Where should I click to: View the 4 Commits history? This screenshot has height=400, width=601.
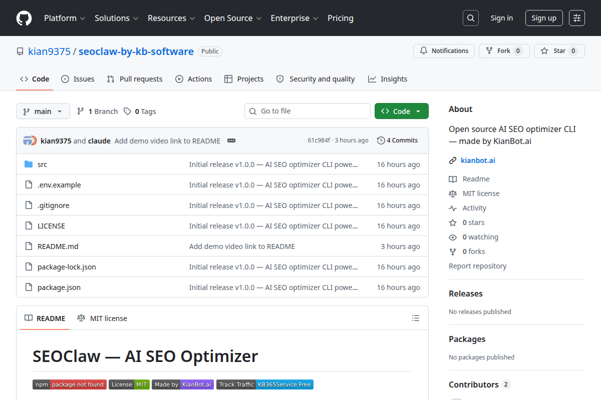tap(397, 140)
